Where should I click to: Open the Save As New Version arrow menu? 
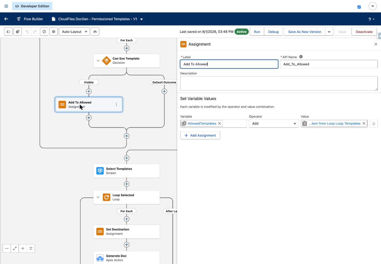tap(329, 32)
